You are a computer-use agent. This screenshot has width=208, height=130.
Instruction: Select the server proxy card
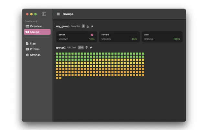tap(76, 37)
